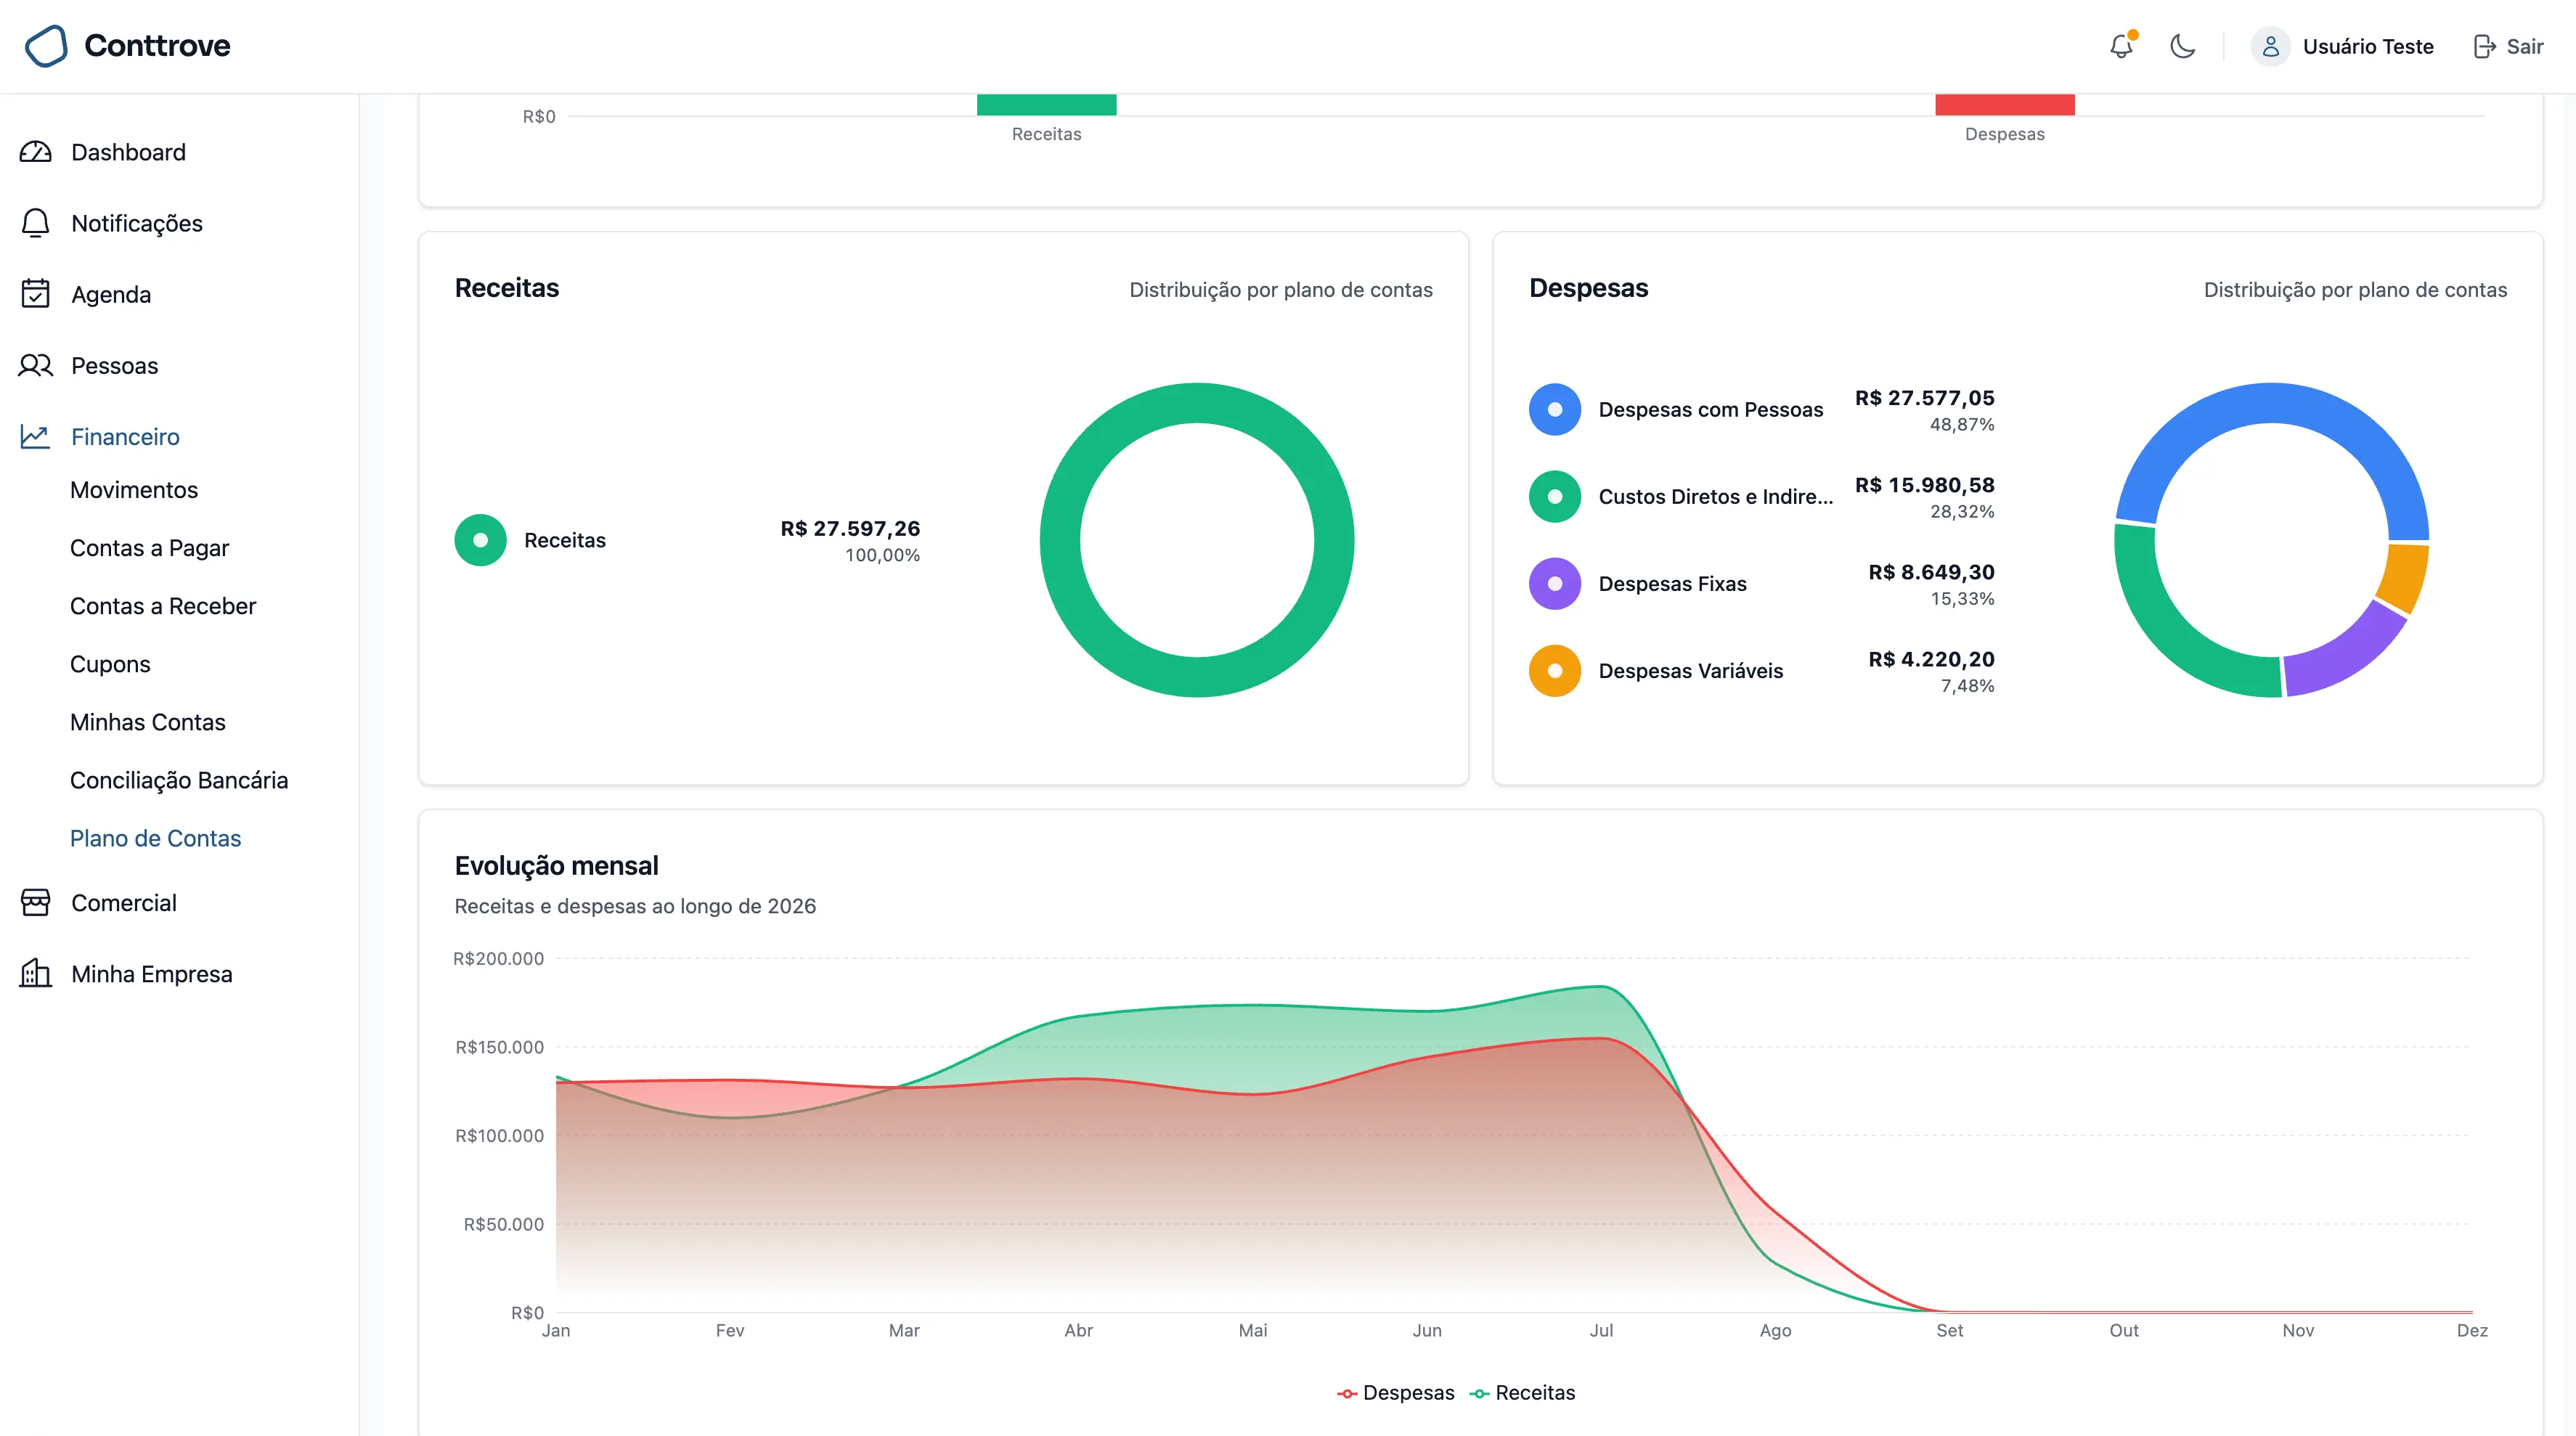Viewport: 2576px width, 1436px height.
Task: Click Usuário Teste profile name
Action: pos(2368,46)
